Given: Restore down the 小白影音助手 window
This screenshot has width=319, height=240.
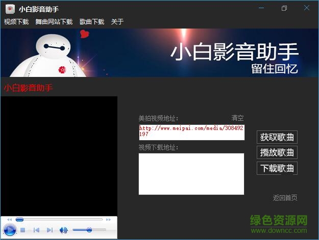Looking at the screenshot, I should (x=284, y=8).
